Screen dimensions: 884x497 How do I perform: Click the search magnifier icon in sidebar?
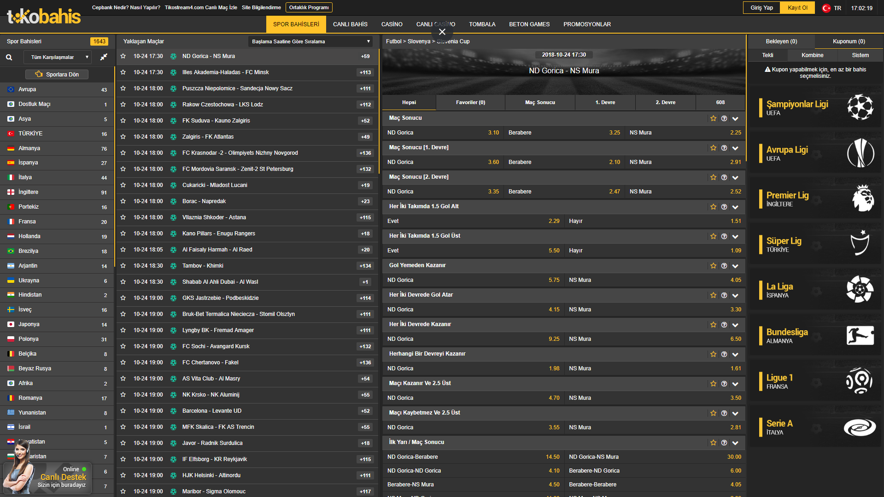point(9,58)
